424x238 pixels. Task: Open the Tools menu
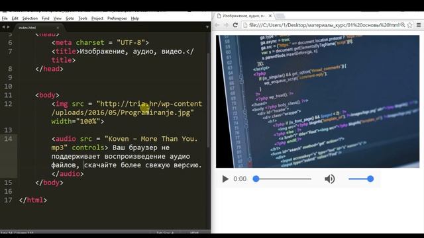(x=83, y=19)
